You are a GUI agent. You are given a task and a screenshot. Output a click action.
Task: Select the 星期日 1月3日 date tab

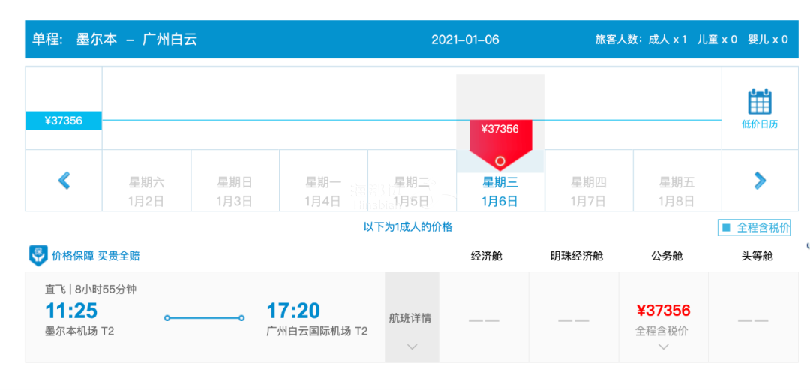pos(235,191)
